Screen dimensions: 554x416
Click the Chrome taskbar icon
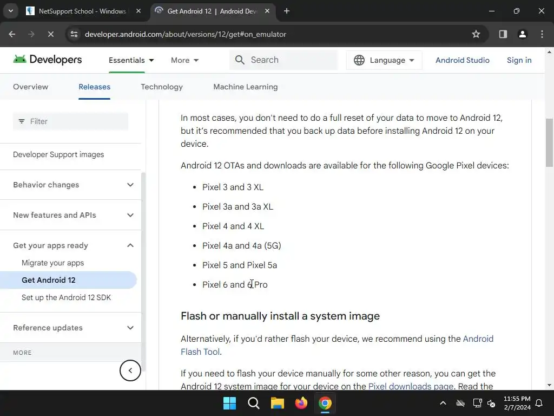click(x=325, y=403)
